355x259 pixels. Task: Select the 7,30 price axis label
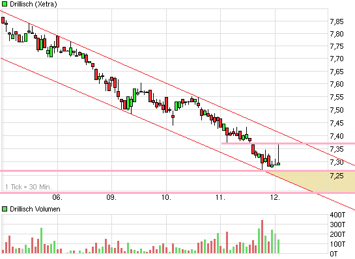point(337,162)
